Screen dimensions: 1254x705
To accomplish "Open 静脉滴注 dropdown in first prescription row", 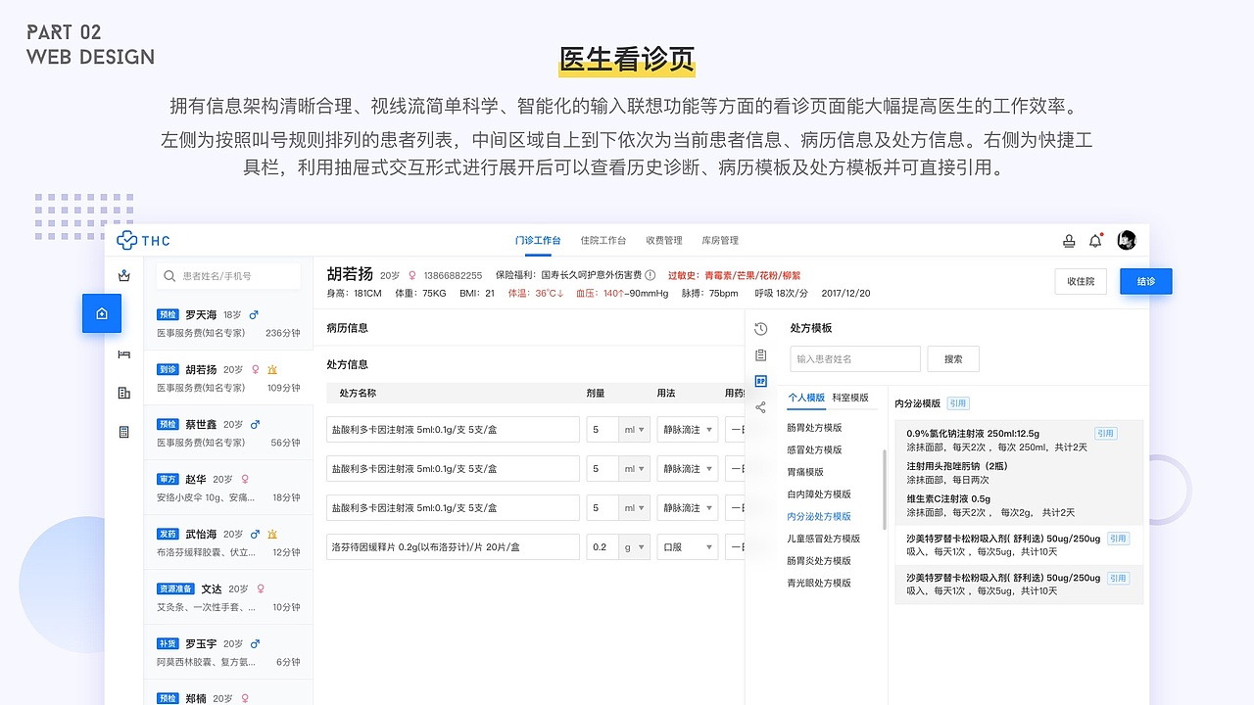I will 687,430.
